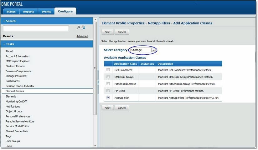This screenshot has height=150, width=258.
Task: Click the 'Results' label
Action: [8, 36]
